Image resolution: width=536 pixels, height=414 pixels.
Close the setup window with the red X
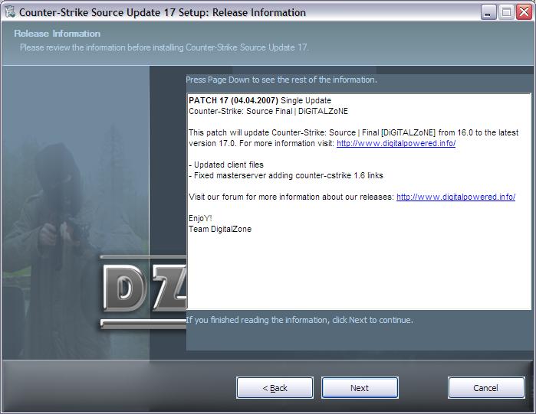524,12
